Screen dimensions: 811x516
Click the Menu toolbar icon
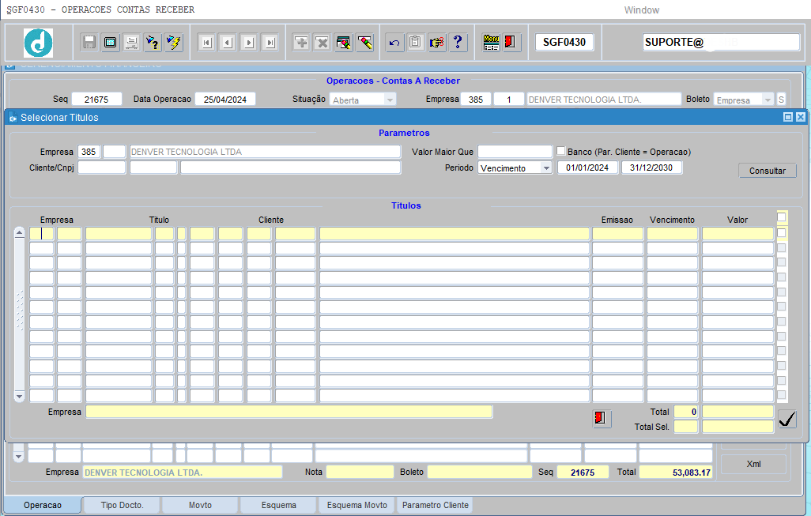[491, 42]
